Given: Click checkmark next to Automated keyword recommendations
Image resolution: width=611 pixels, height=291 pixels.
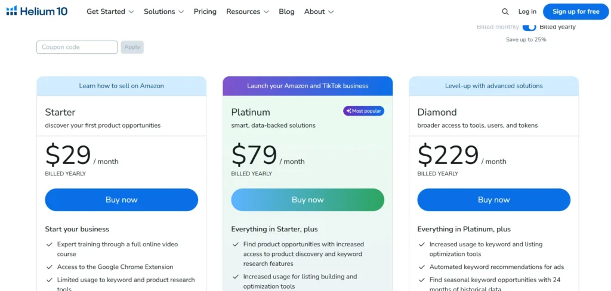Looking at the screenshot, I should point(422,267).
